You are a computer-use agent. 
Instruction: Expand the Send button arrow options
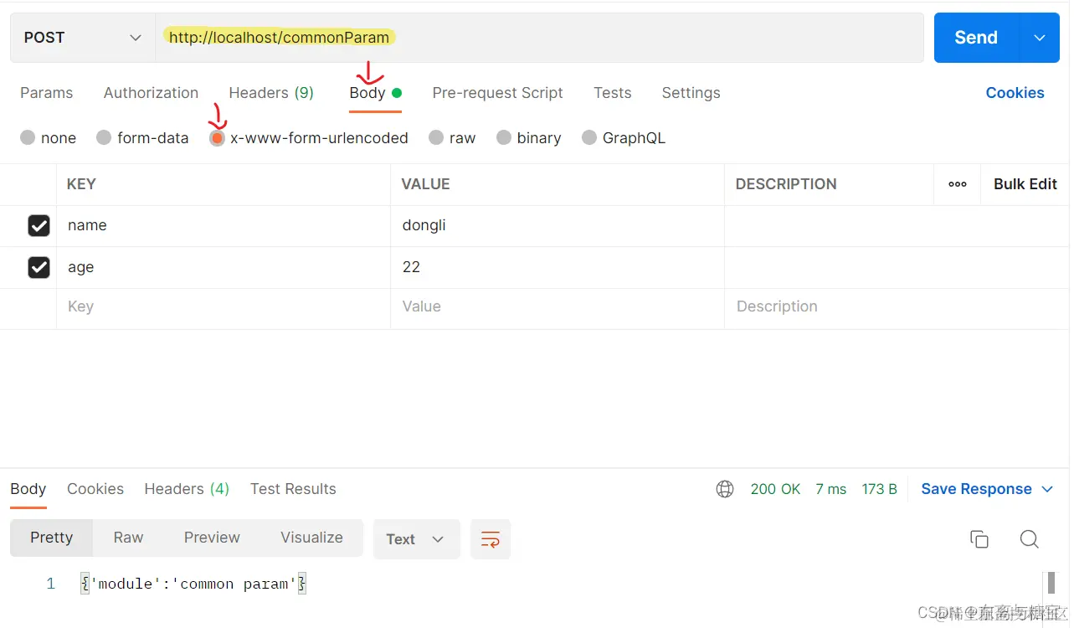[1040, 38]
